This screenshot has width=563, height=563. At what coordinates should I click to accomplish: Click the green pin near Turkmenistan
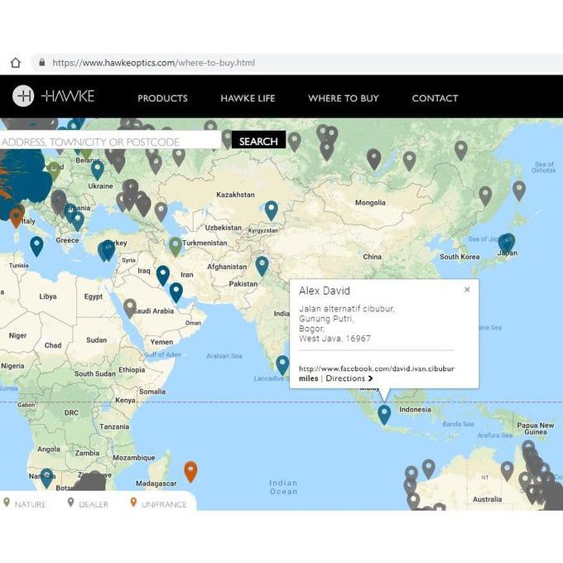176,245
